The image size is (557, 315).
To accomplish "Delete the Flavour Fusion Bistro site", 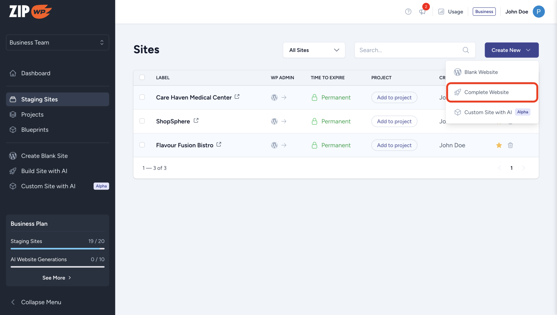I will [510, 145].
